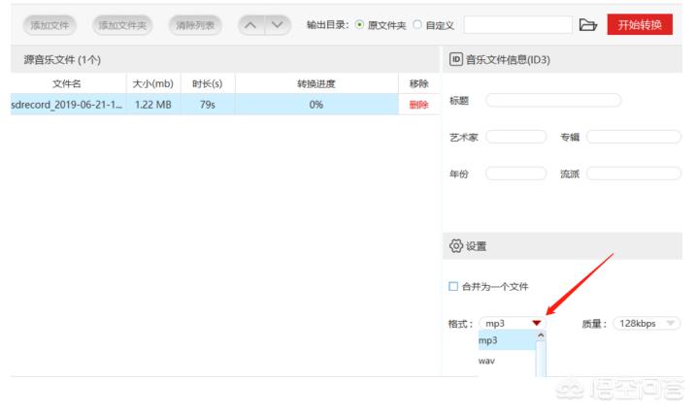Viewport: 697px width, 412px height.
Task: Click the 1.22 MB size cell
Action: (153, 105)
